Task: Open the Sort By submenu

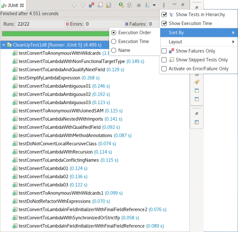Action: click(198, 32)
